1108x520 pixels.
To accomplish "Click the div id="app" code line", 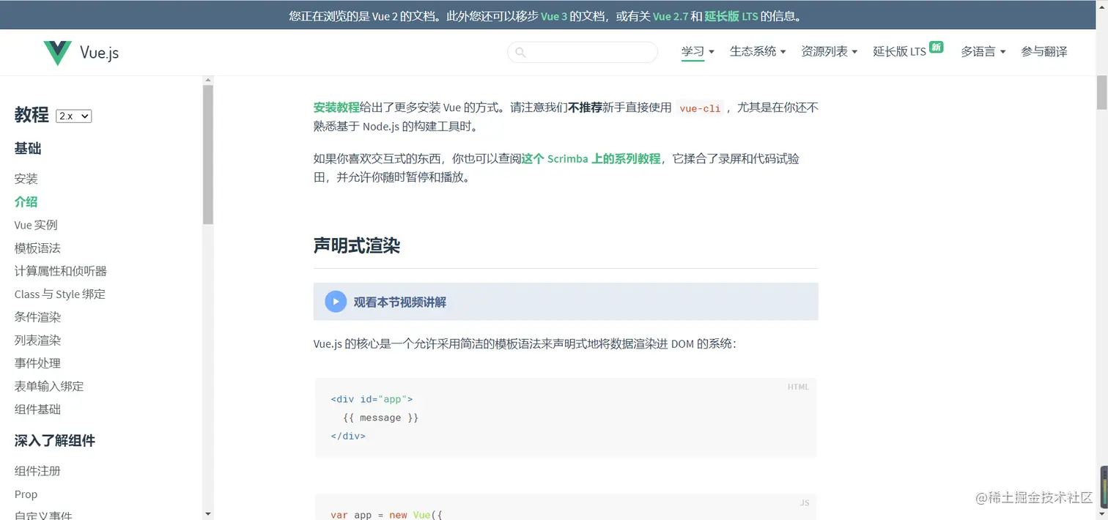I will coord(372,399).
